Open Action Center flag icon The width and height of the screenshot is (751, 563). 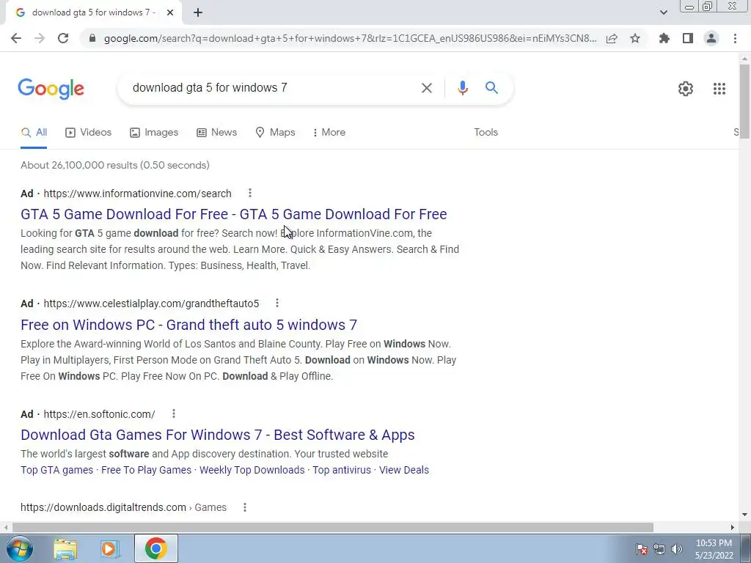(641, 548)
